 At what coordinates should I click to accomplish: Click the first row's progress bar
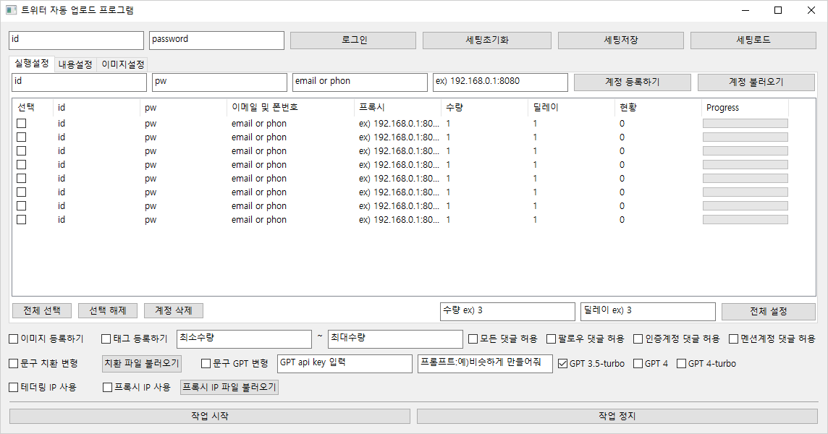[745, 124]
